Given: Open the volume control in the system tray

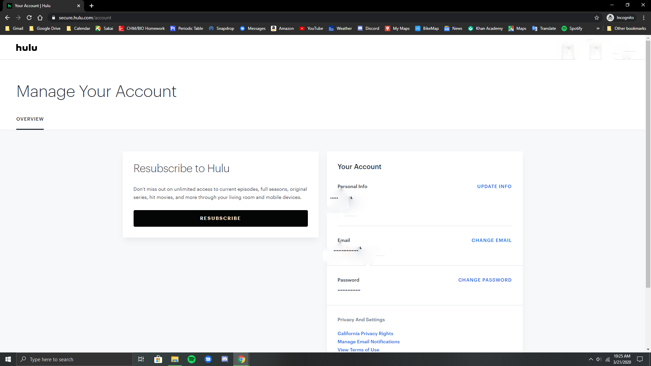Looking at the screenshot, I should click(x=599, y=359).
